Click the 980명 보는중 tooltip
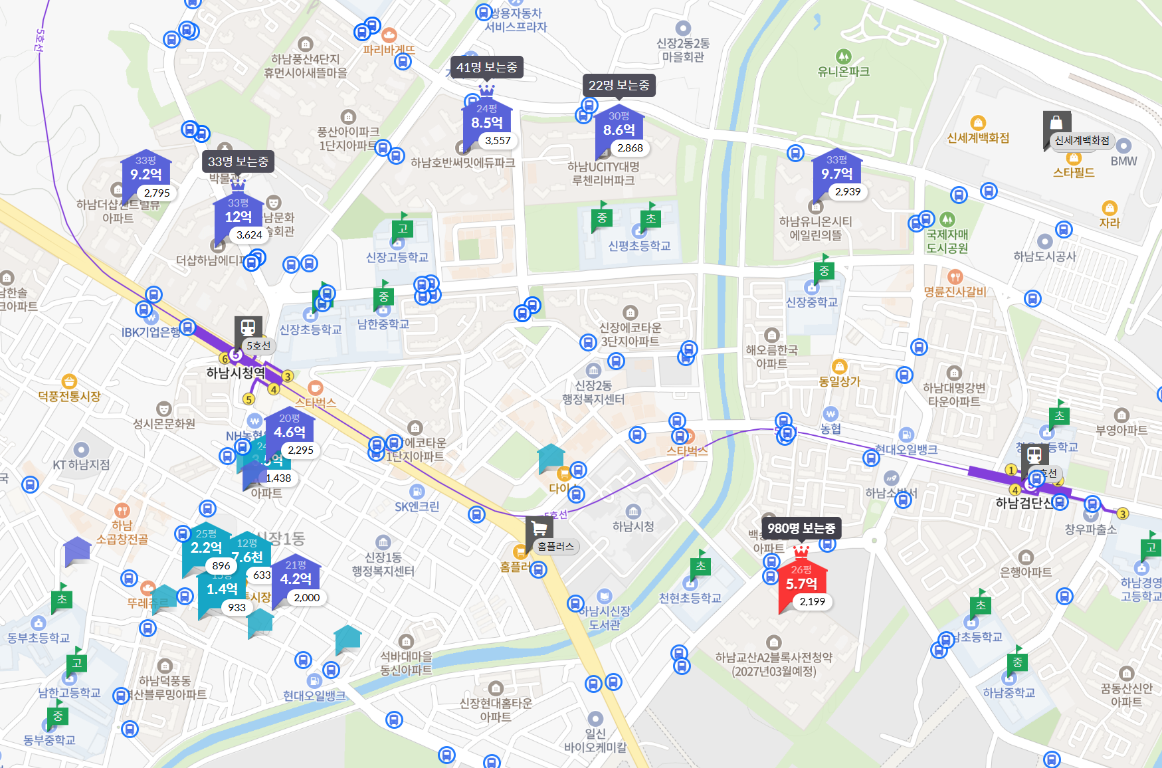Screen dimensions: 1162x768 (x=801, y=528)
